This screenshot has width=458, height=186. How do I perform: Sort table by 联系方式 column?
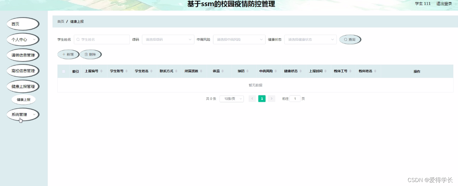176,71
